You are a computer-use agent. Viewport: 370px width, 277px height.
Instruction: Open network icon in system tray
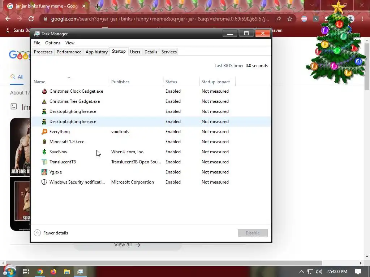tap(310, 272)
